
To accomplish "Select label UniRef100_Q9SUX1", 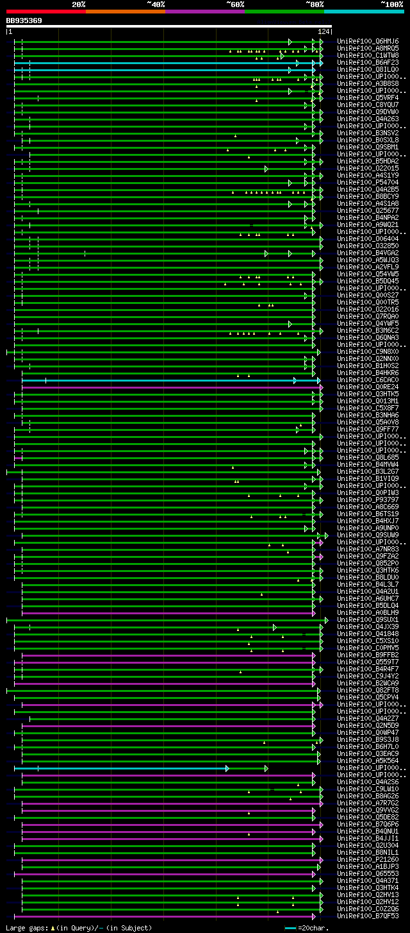I will [368, 619].
